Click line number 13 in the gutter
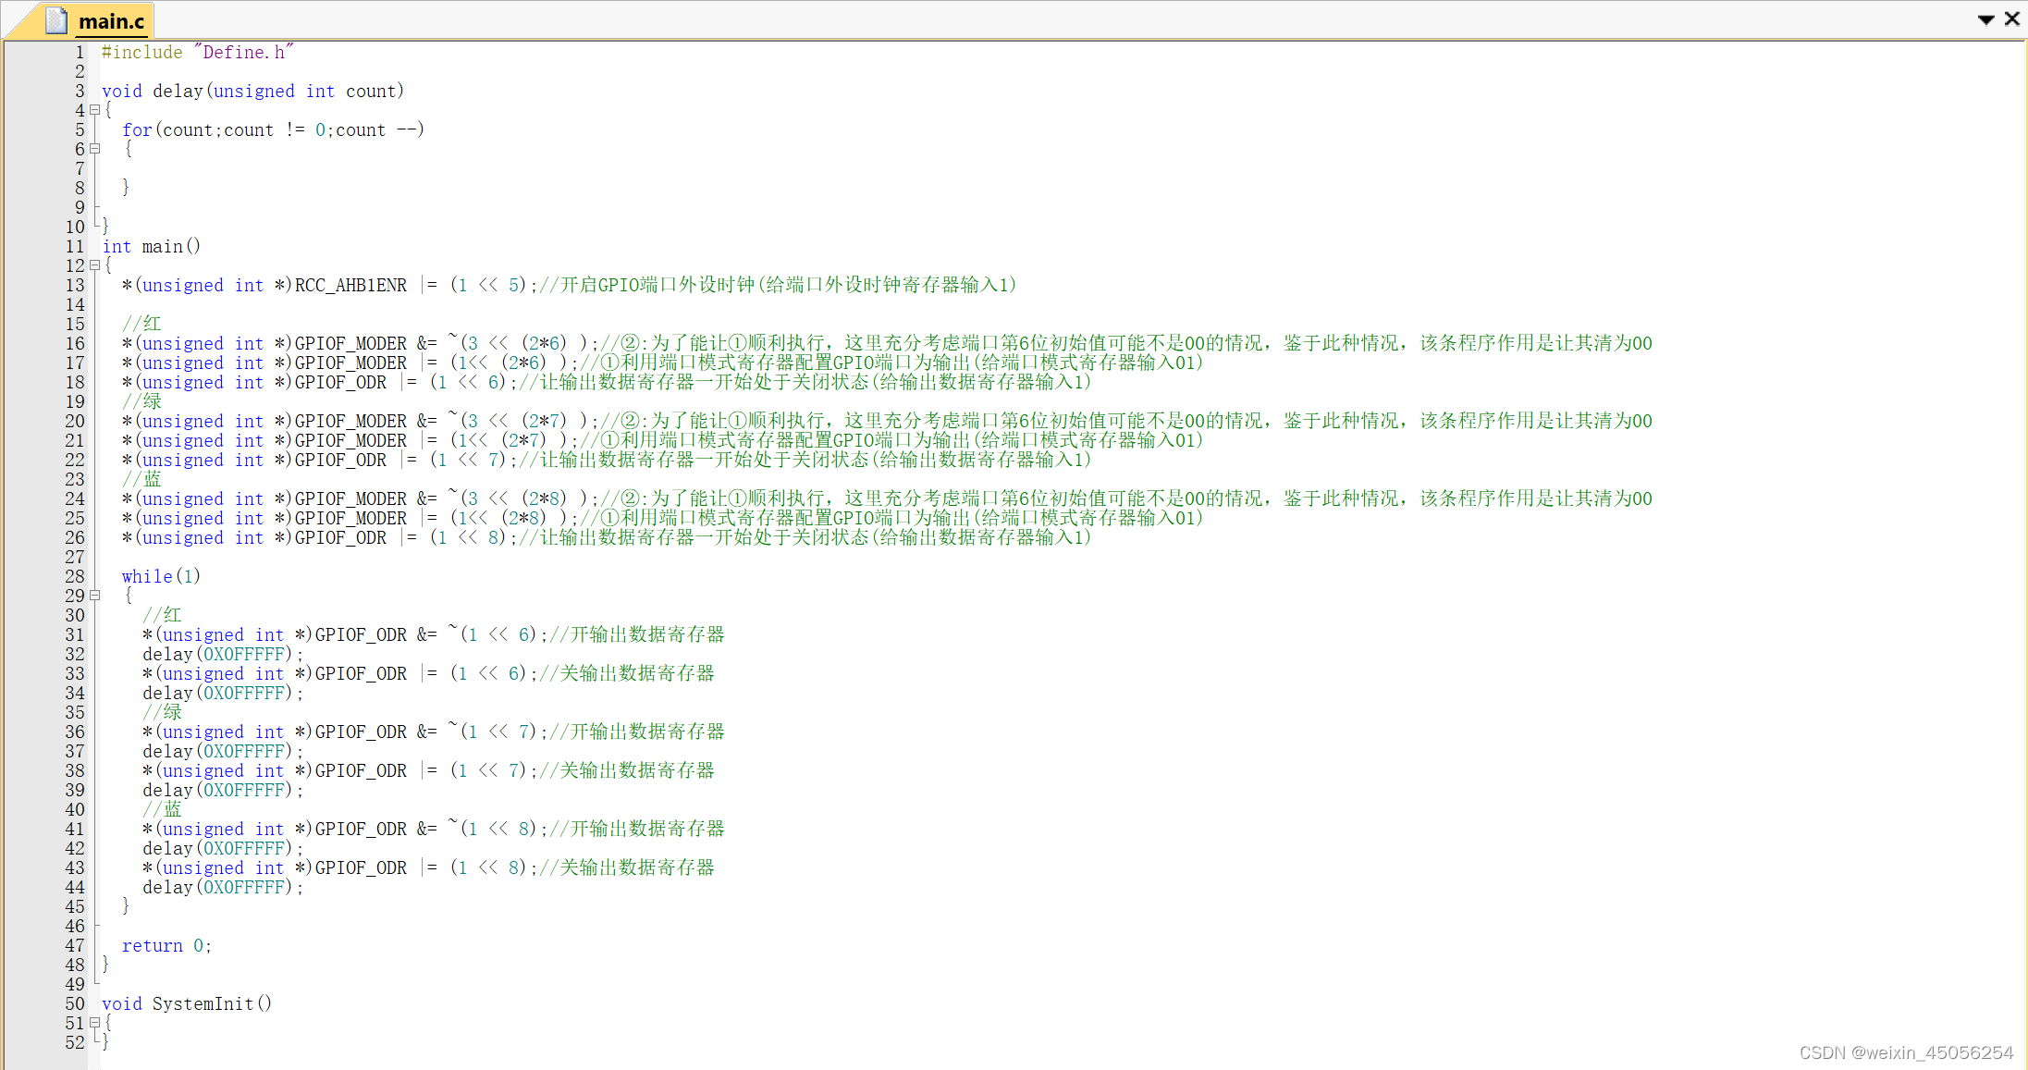Screen dimensions: 2028x1070 (74, 285)
